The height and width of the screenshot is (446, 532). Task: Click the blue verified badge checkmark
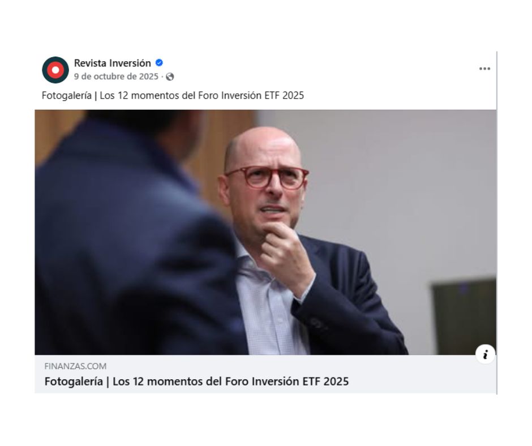(159, 63)
